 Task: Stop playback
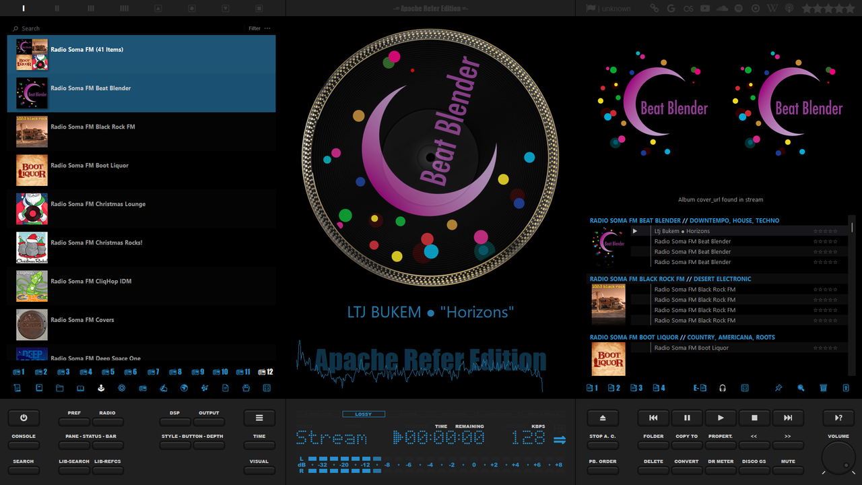(x=754, y=418)
